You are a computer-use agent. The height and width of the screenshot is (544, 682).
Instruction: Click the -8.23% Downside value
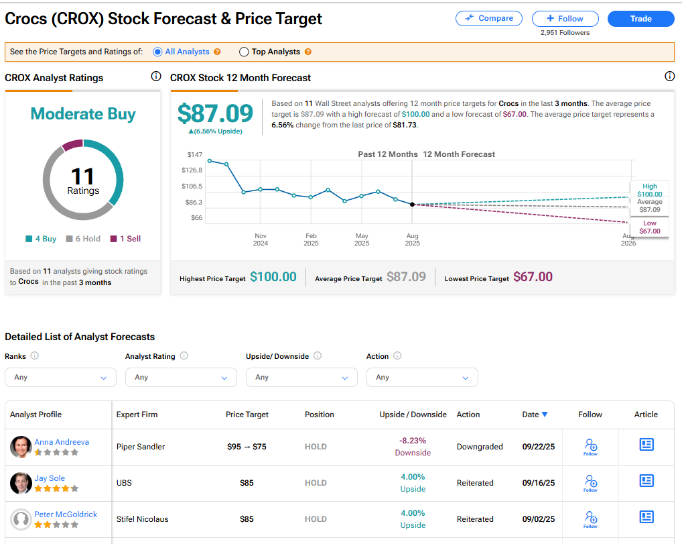click(413, 447)
